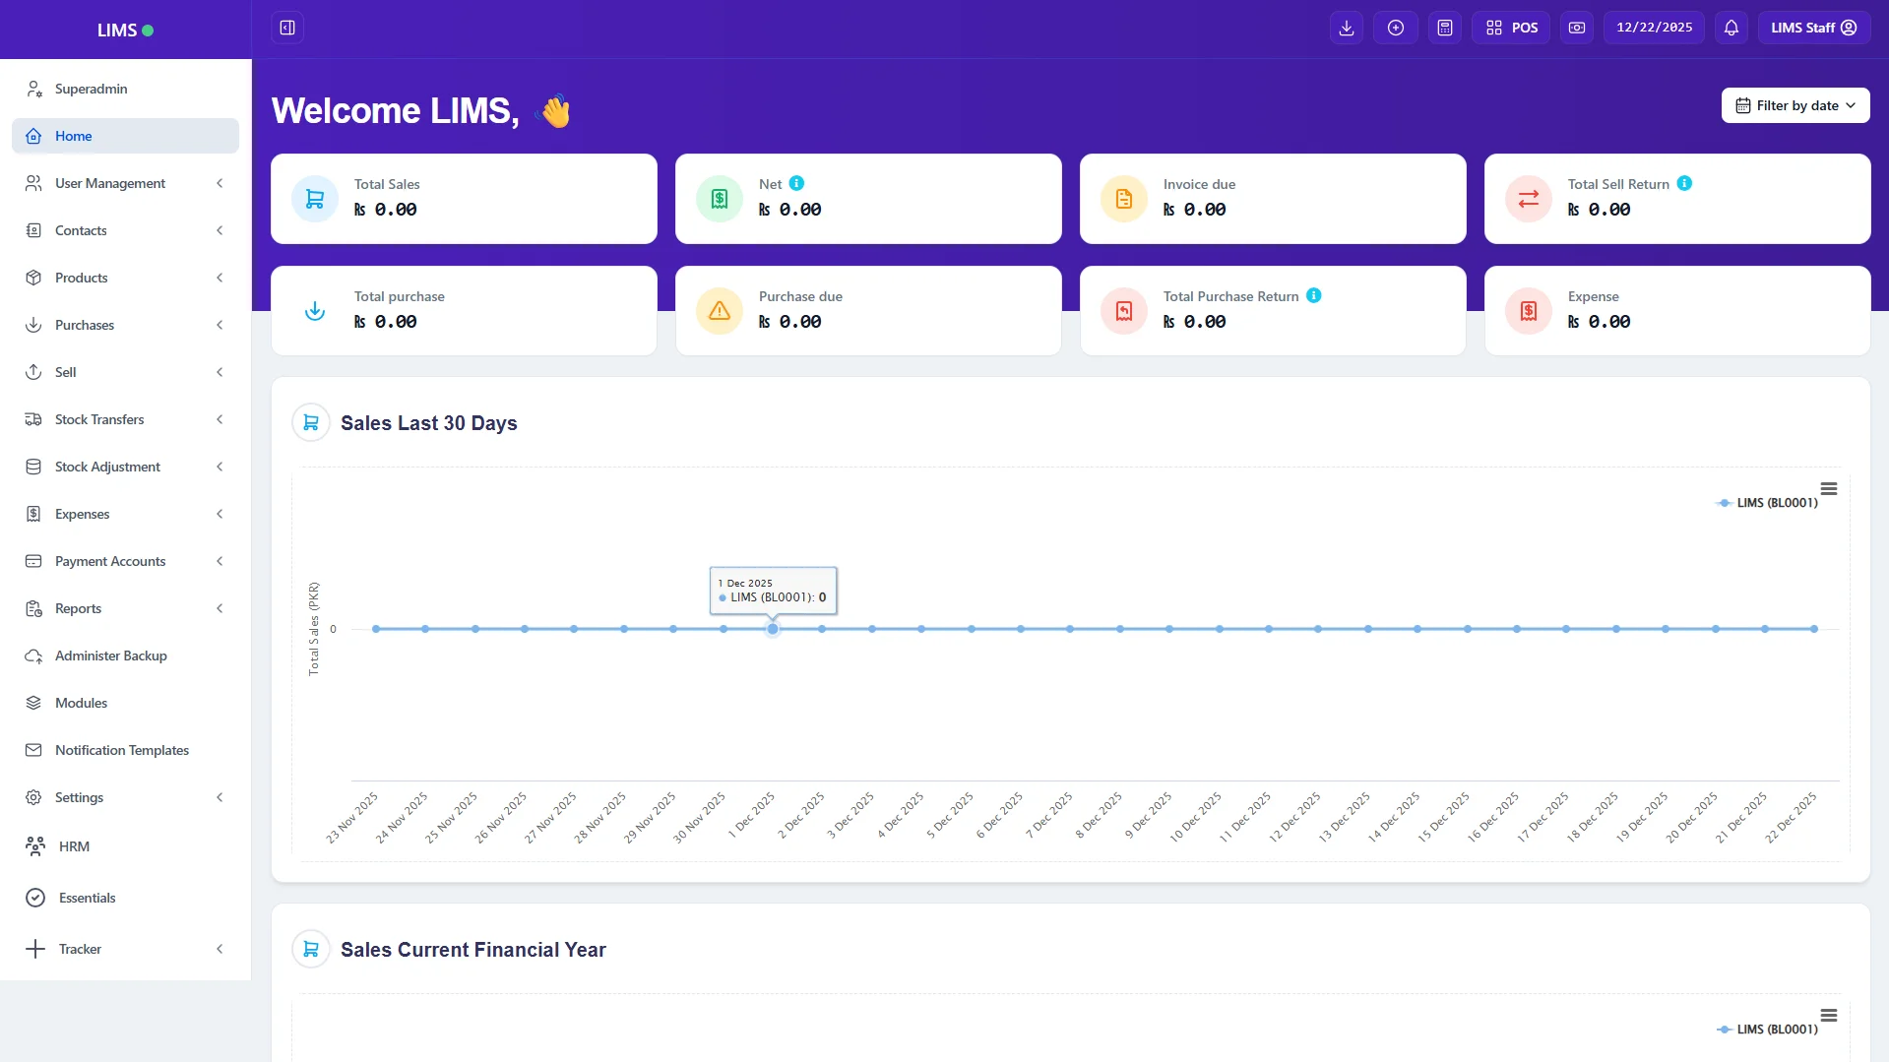
Task: Open the POS button
Action: coord(1511,28)
